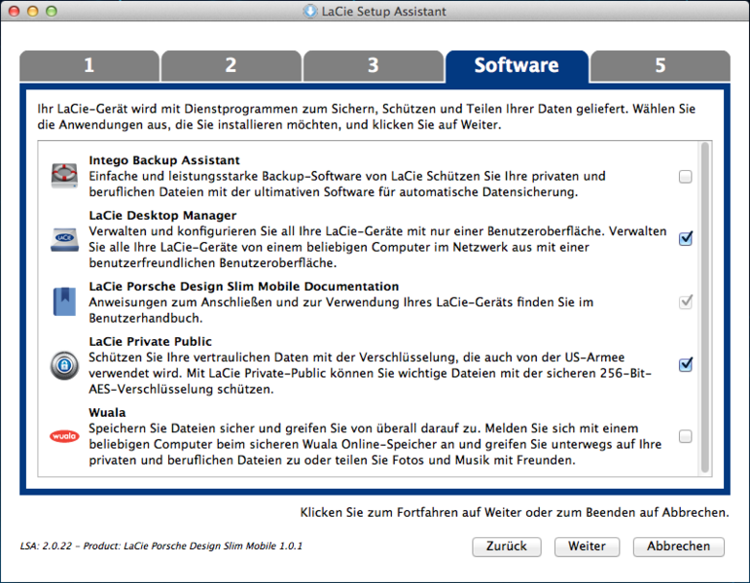
Task: Switch to step tab 1
Action: pos(89,66)
